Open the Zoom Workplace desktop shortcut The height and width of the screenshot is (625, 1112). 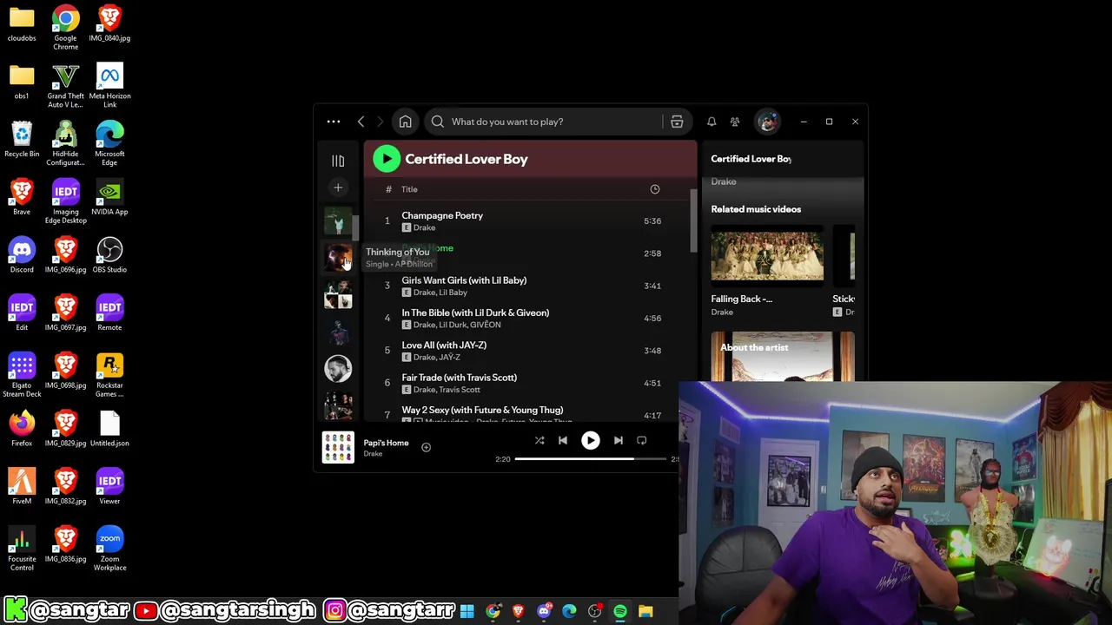[x=109, y=549]
